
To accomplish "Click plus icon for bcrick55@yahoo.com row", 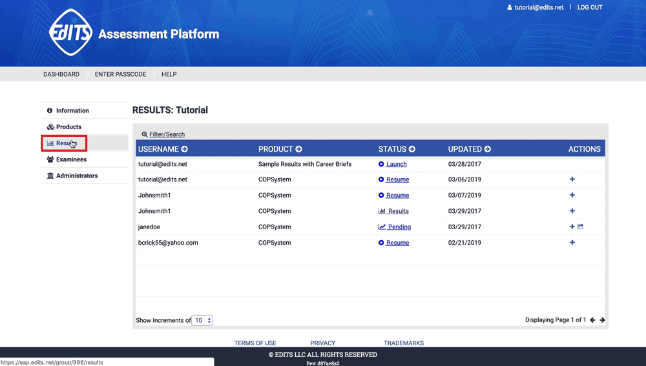I will (572, 243).
